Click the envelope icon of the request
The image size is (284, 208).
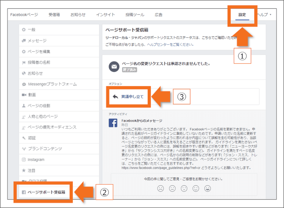click(114, 66)
